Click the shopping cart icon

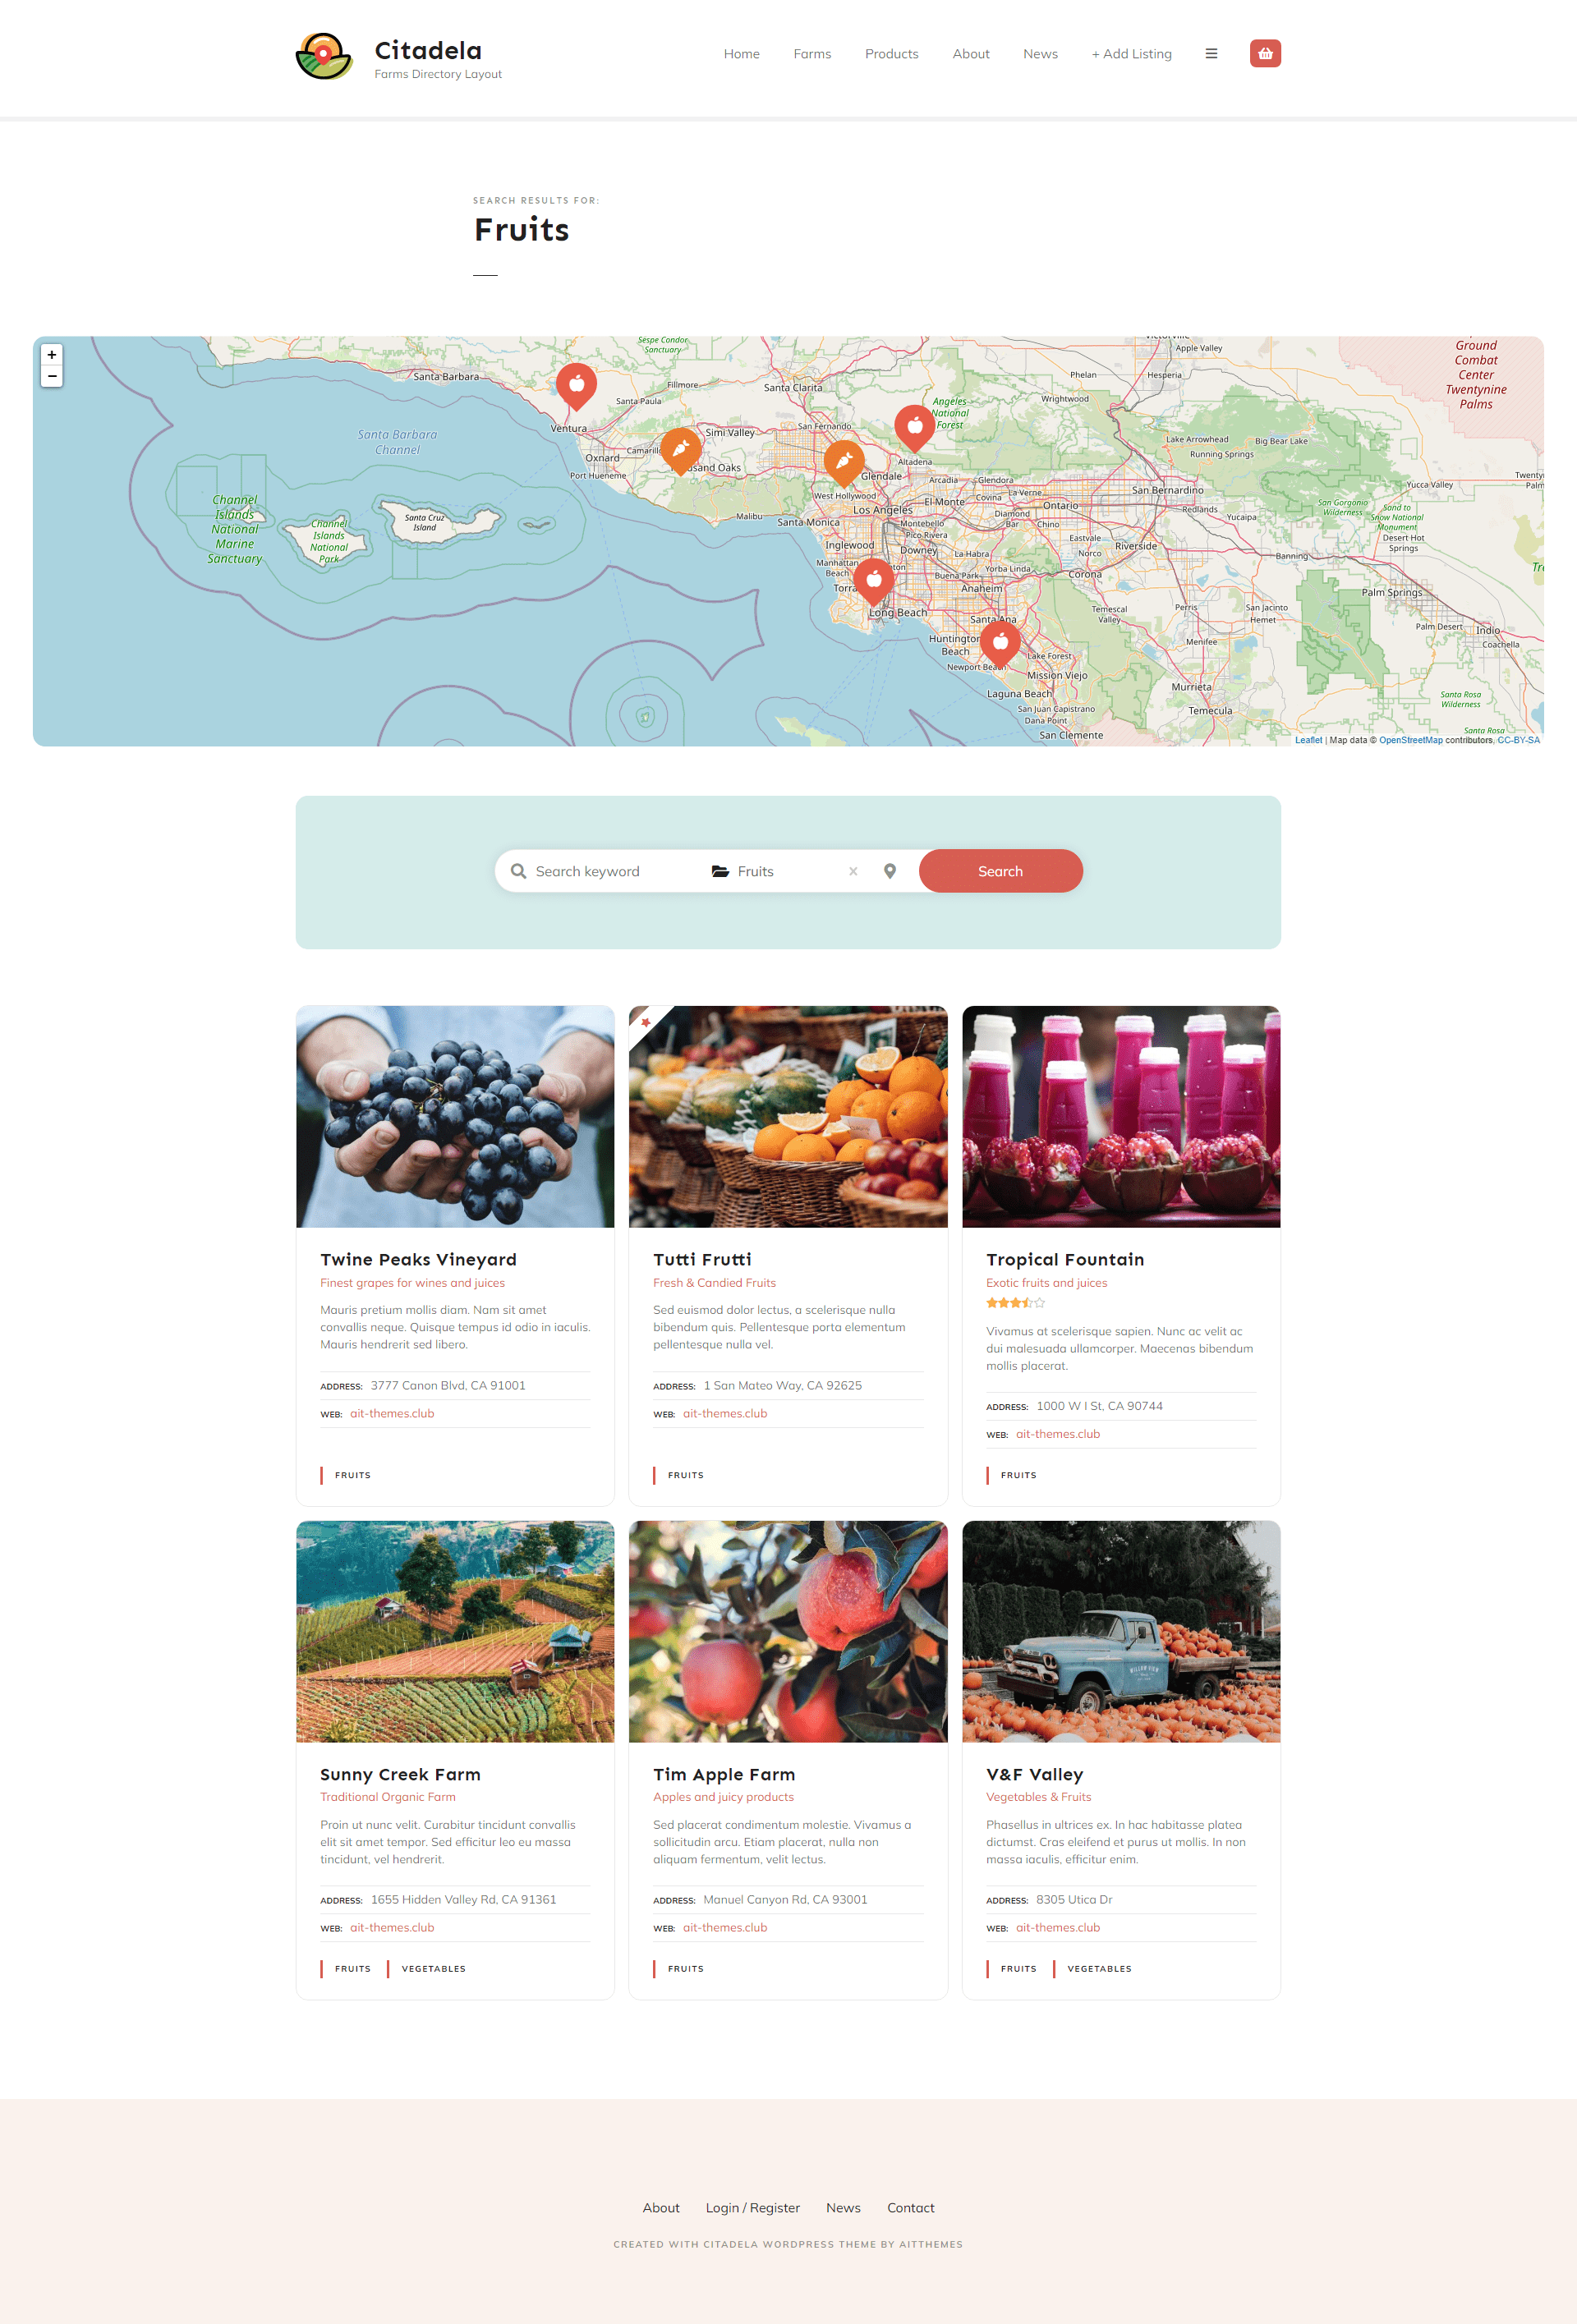click(1266, 53)
